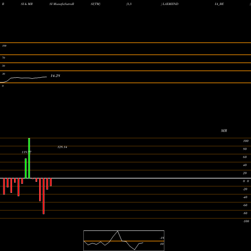Click the 60 label on MR axis
The width and height of the screenshot is (251, 251).
(x=245, y=157)
